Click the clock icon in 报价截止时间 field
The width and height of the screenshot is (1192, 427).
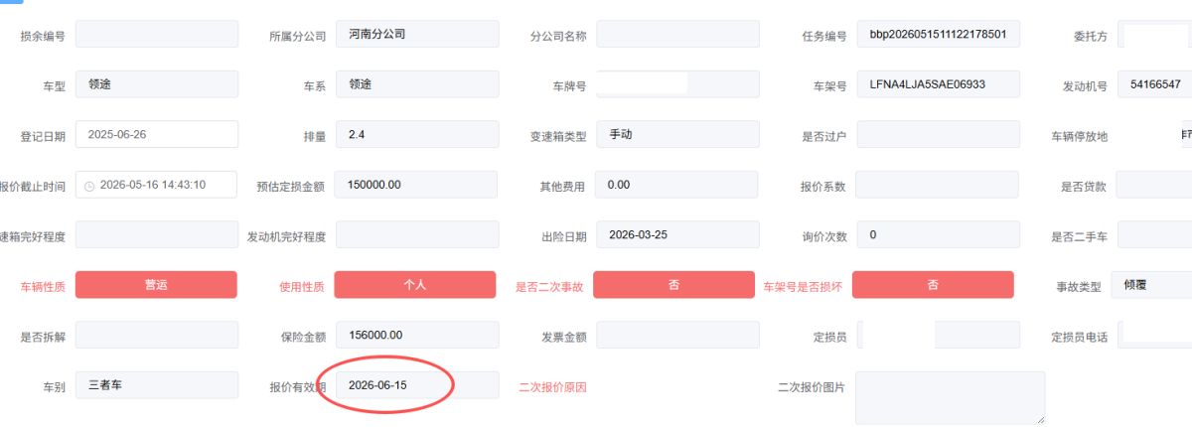click(89, 186)
